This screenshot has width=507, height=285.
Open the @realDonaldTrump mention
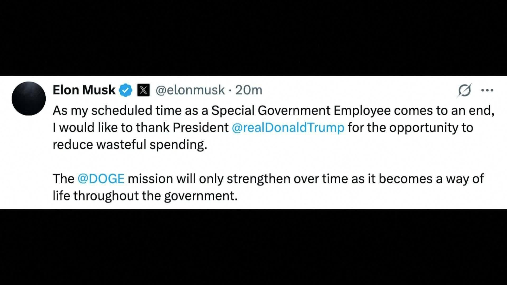[288, 128]
